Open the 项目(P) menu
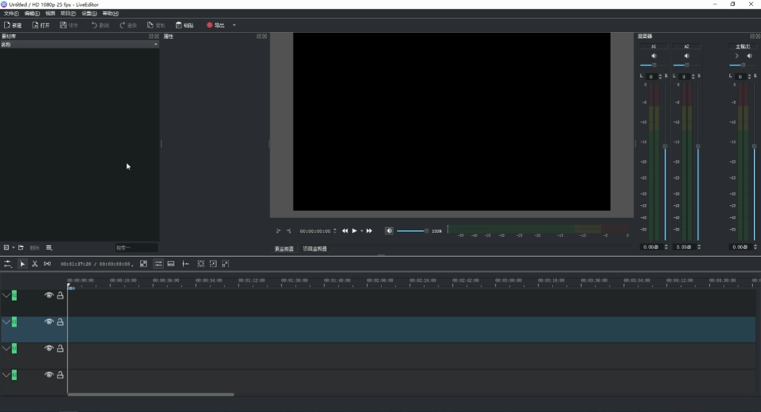761x412 pixels. point(68,13)
